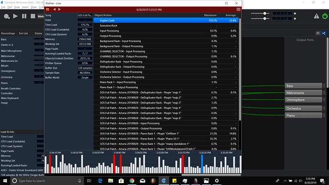Select the Execution Root row
The image size is (329, 185).
166,26
